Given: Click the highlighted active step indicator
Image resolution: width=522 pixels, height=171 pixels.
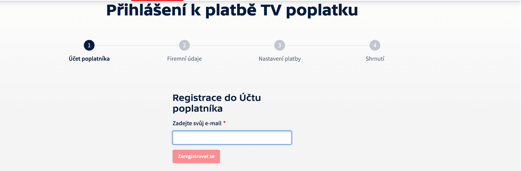Looking at the screenshot, I should tap(89, 45).
